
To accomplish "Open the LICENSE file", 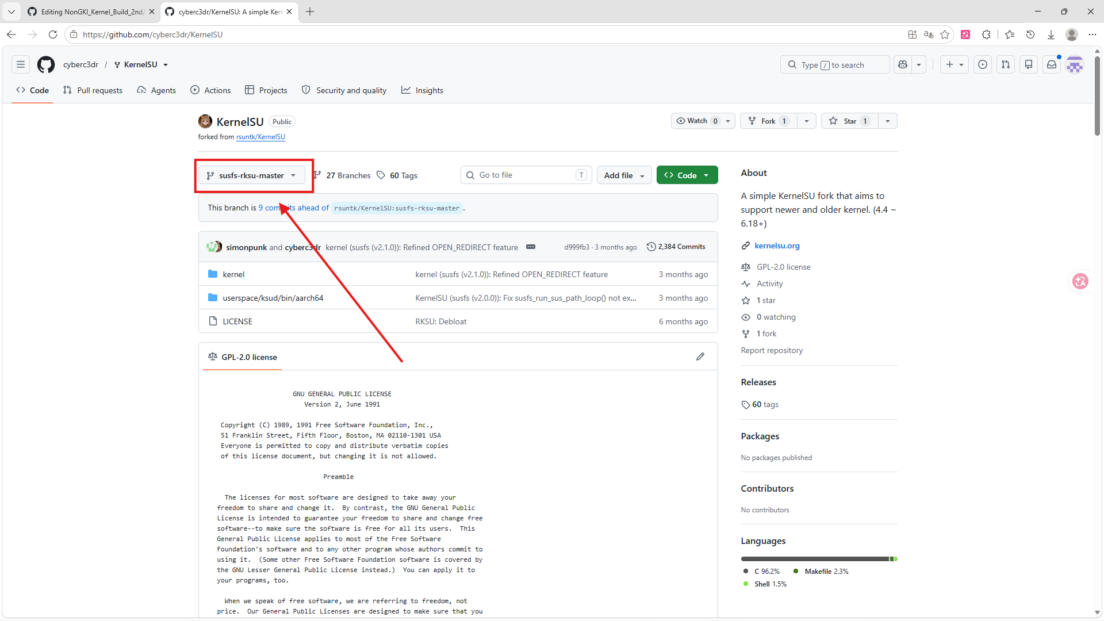I will click(x=237, y=321).
